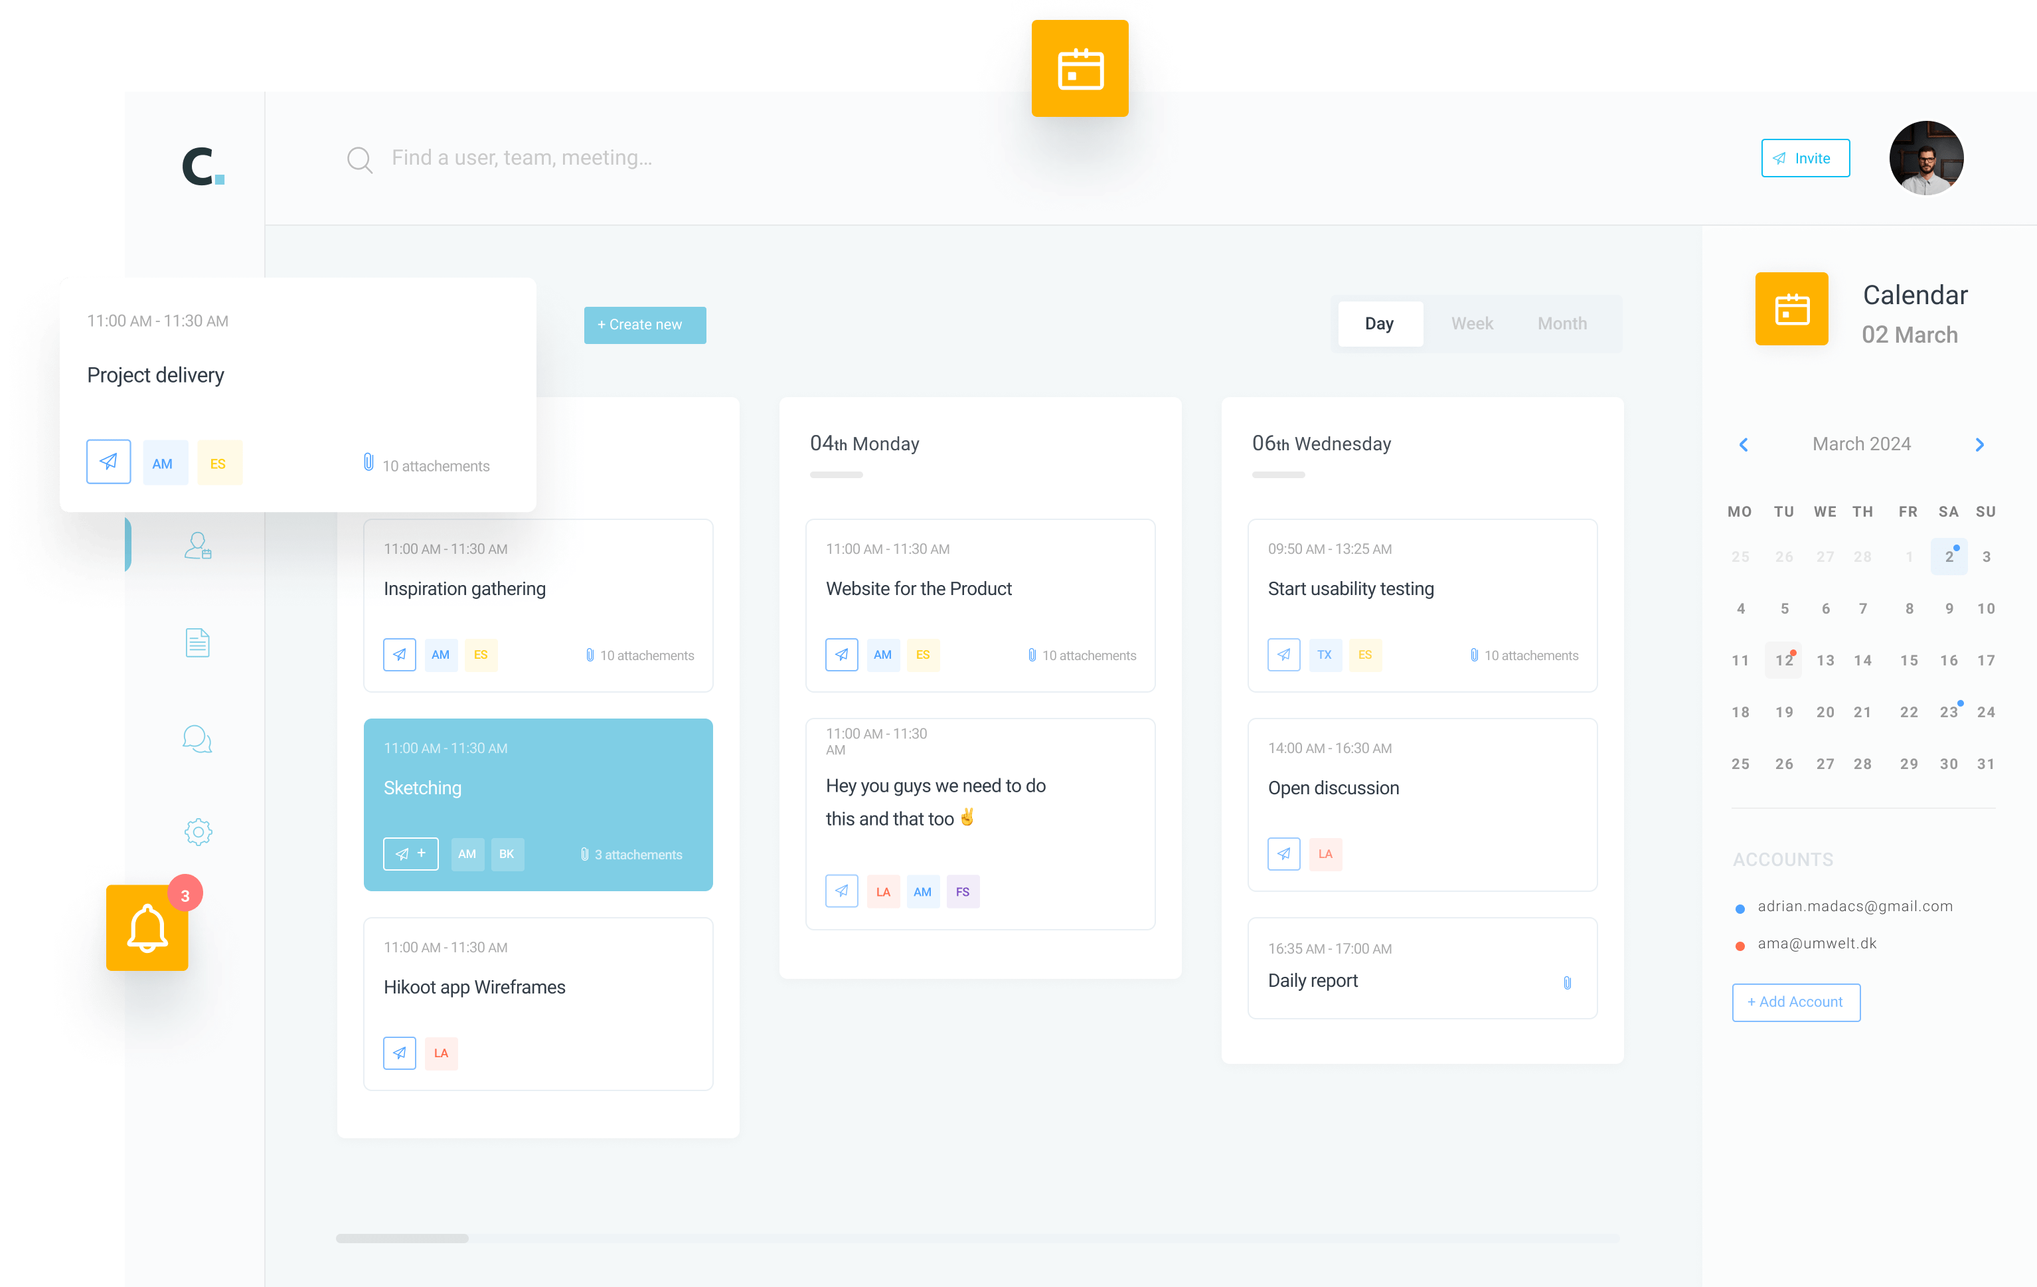
Task: Click send icon on Project delivery card
Action: click(109, 462)
